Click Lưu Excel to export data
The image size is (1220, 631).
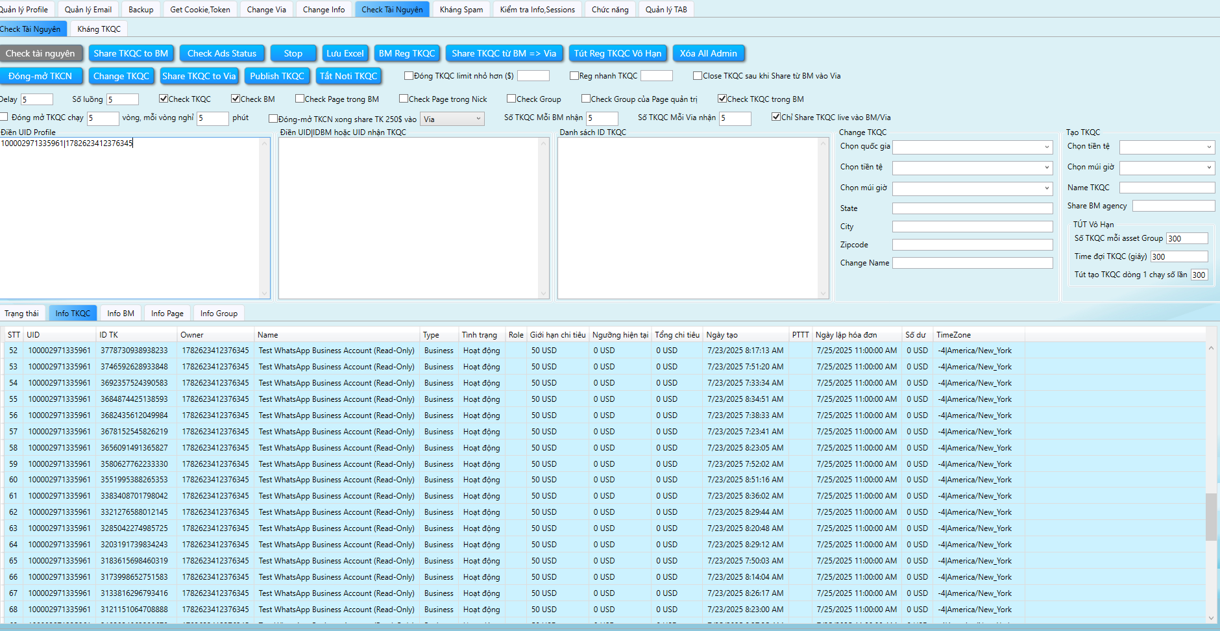(x=345, y=53)
